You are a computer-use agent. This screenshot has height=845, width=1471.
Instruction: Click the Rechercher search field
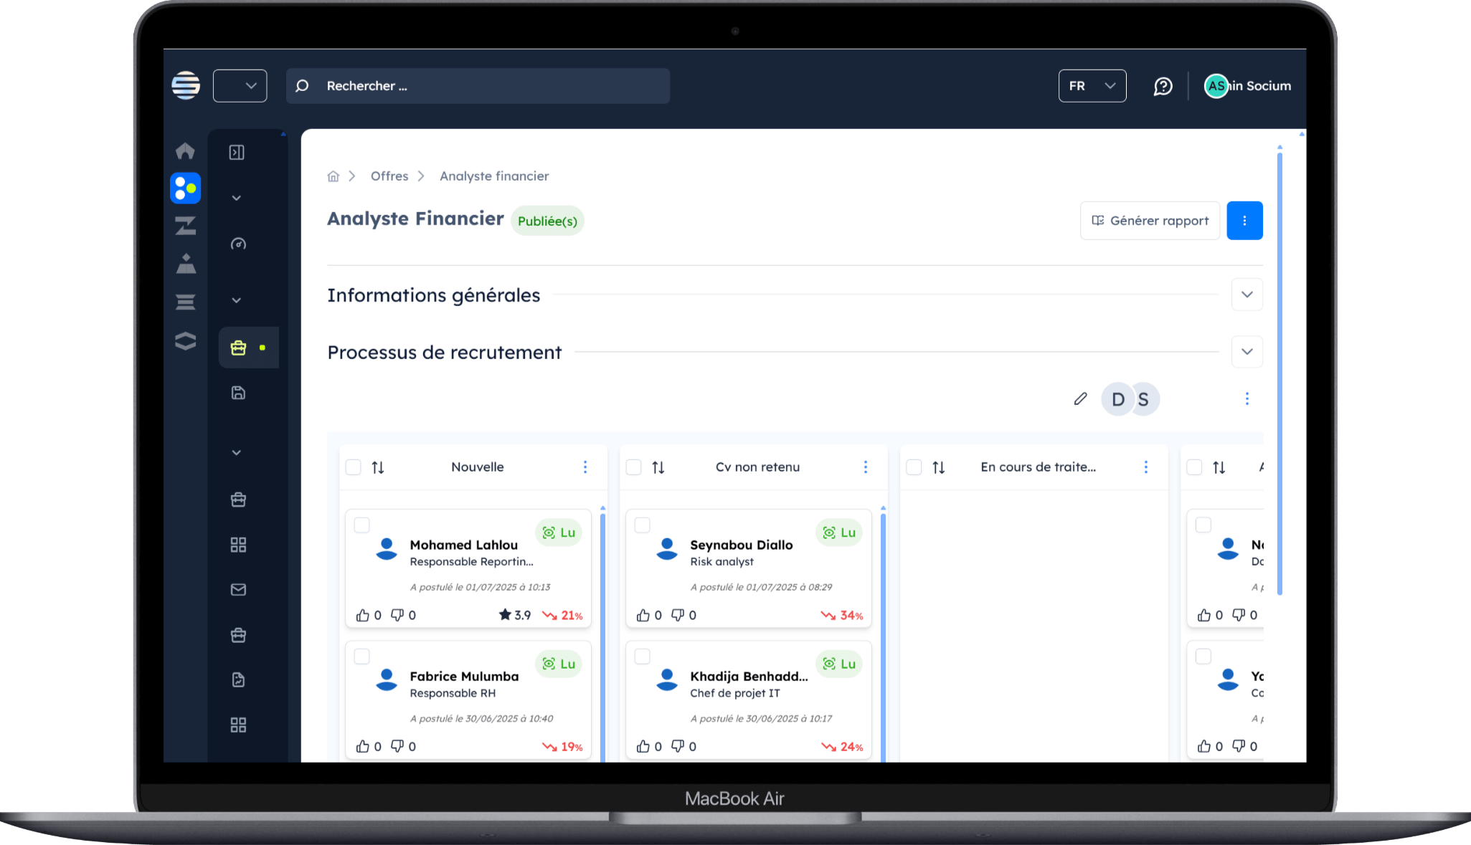pos(478,86)
